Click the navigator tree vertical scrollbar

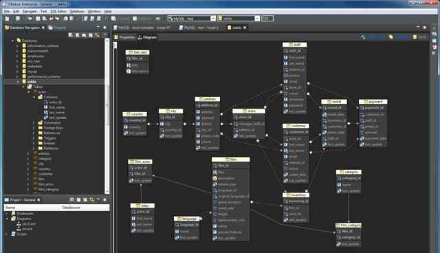click(x=107, y=115)
